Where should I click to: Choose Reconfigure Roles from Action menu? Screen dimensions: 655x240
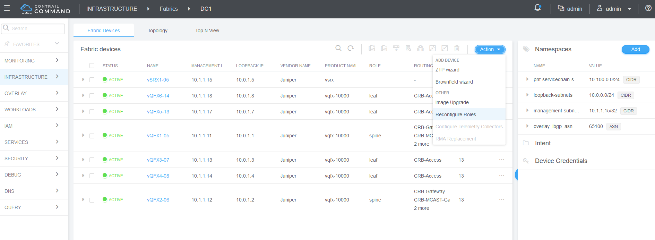coord(456,114)
